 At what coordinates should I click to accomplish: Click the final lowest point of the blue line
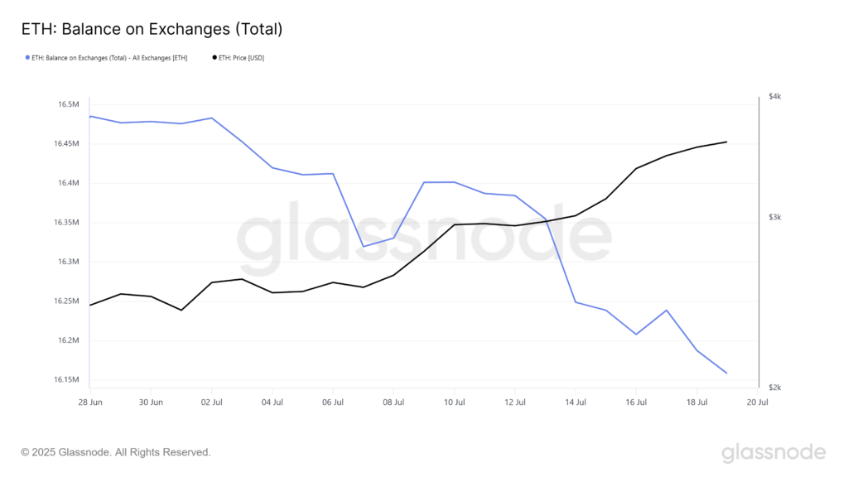coord(726,373)
